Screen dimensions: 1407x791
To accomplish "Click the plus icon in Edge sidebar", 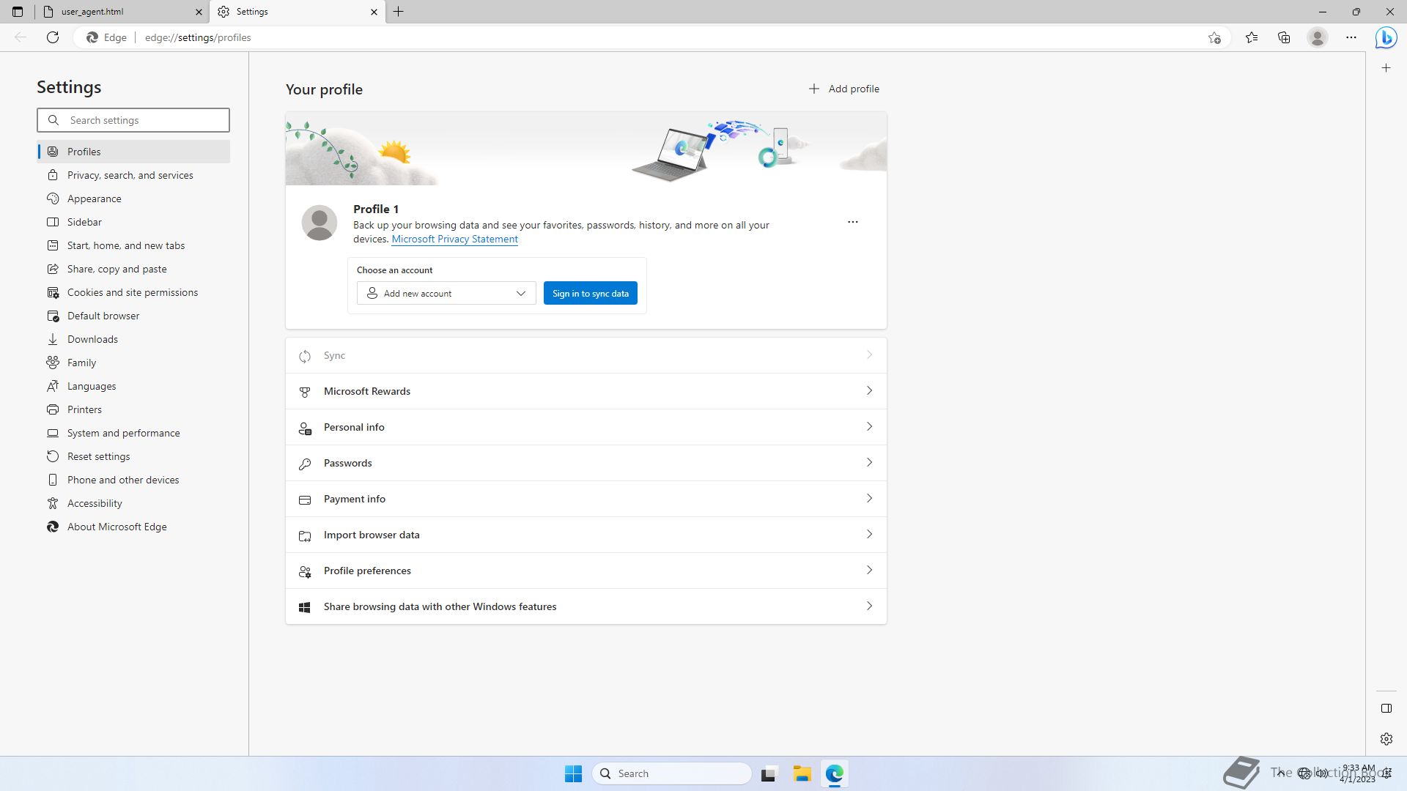I will coord(1386,68).
